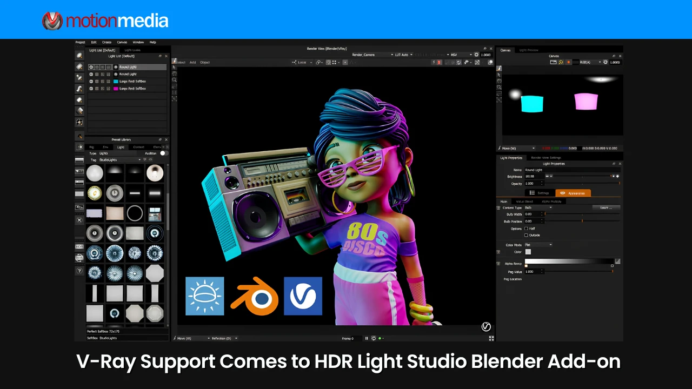Open the Color Mode Flat dropdown
Screen dimensions: 692x389
click(538, 245)
